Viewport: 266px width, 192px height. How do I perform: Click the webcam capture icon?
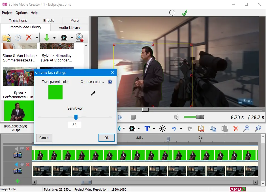80,38
